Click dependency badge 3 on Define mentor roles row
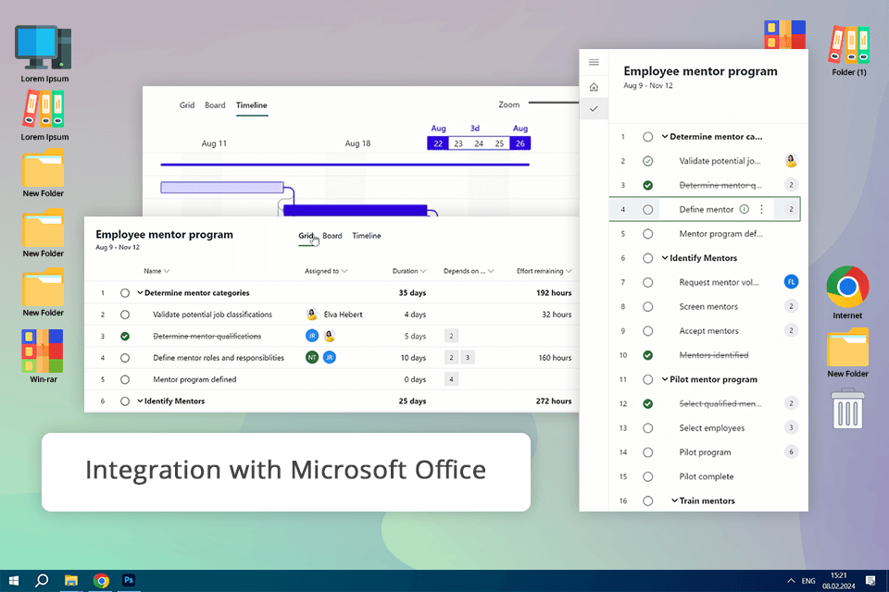 pyautogui.click(x=468, y=357)
